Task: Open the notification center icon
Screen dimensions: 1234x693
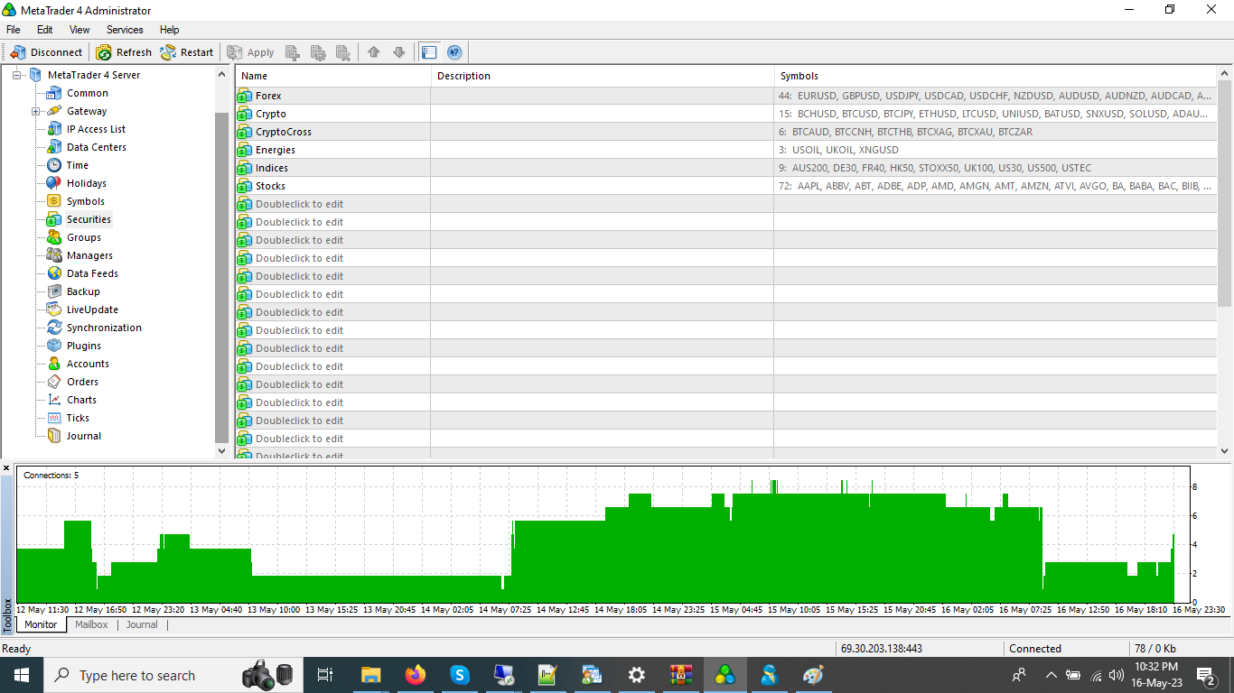Action: [x=1206, y=675]
